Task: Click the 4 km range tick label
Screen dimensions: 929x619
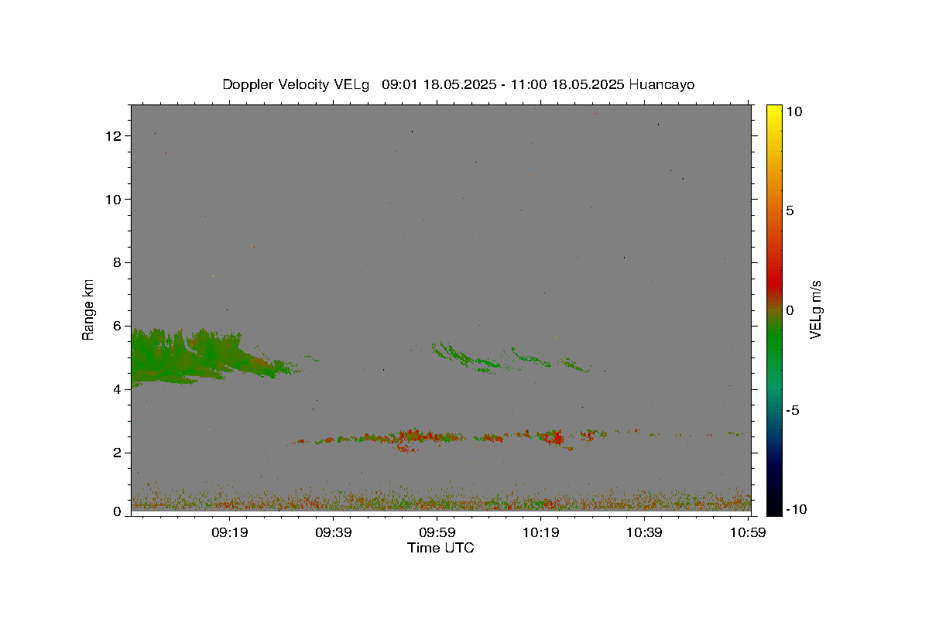Action: click(118, 390)
